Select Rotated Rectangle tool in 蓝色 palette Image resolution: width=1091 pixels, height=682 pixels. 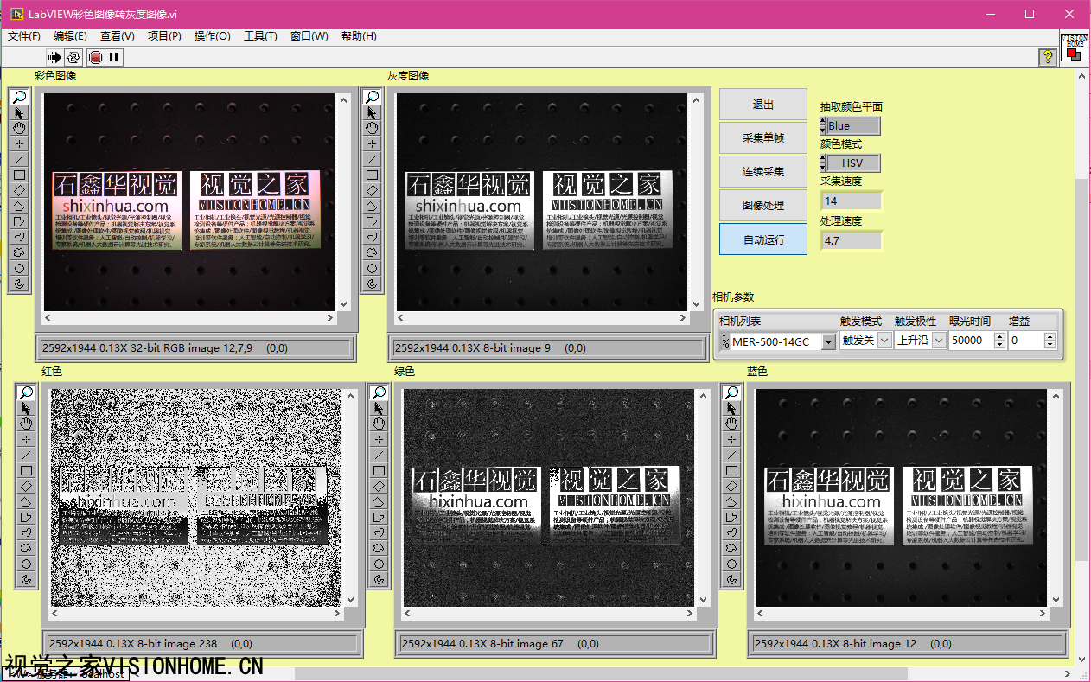(x=731, y=486)
